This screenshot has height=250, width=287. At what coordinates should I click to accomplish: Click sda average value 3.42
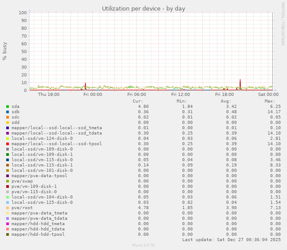pyautogui.click(x=232, y=107)
